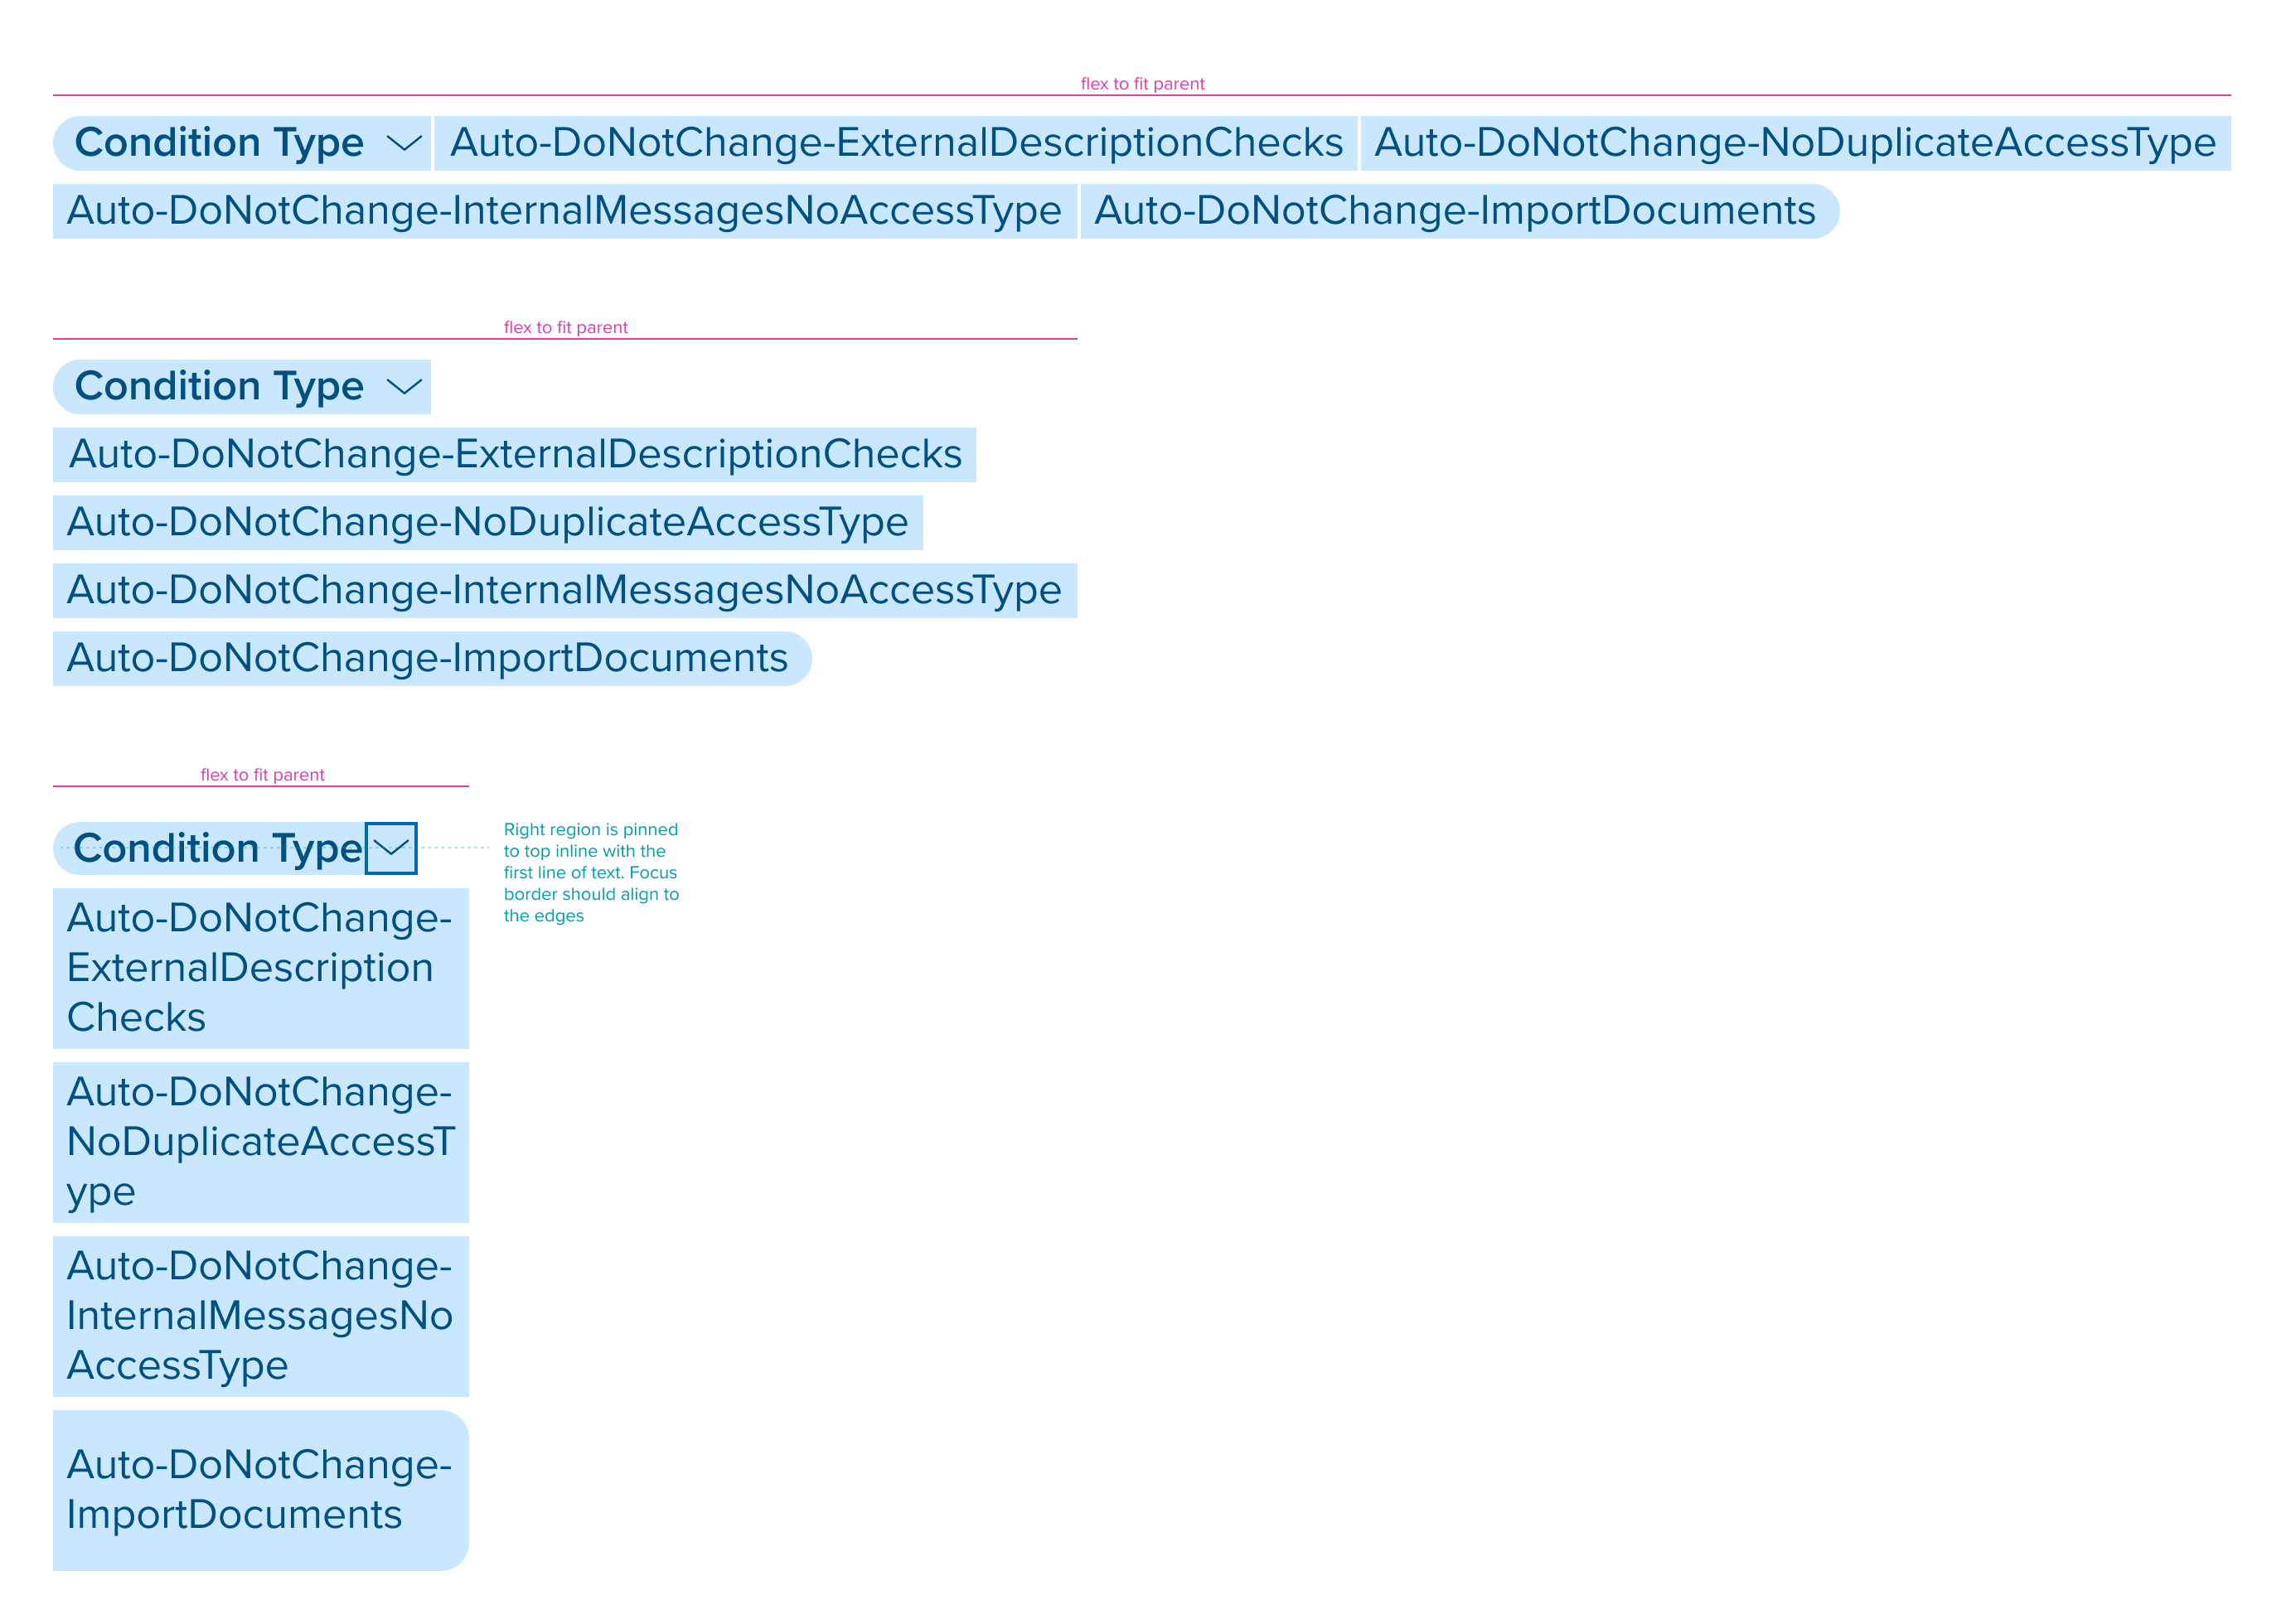The image size is (2296, 1624).
Task: Click the focused chevron box with dark border
Action: point(390,848)
